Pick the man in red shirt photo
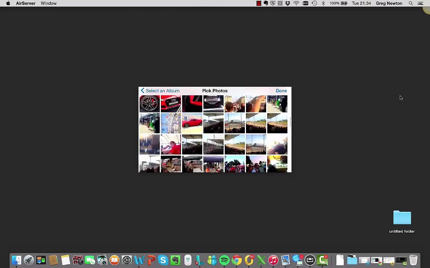This screenshot has width=430, height=268. [x=171, y=144]
